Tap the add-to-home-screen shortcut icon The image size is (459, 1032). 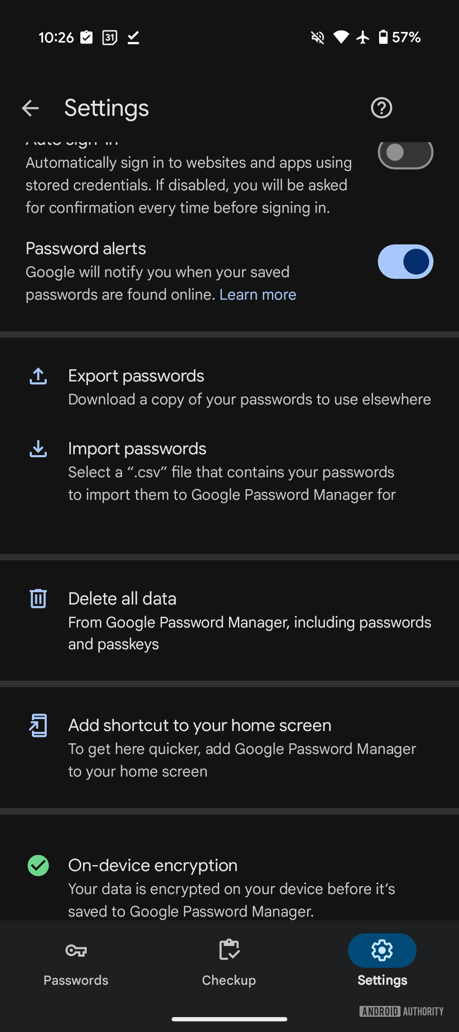coord(38,725)
